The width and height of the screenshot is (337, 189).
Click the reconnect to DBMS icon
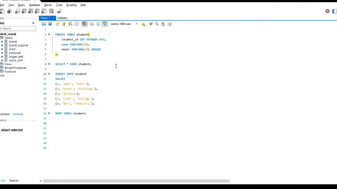click(x=59, y=12)
